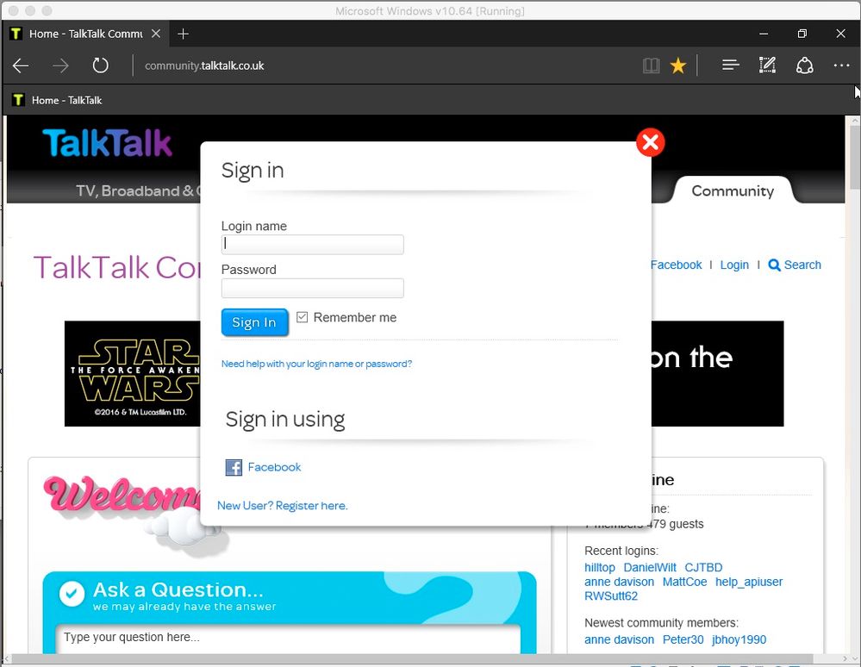Open the TV, Broadband tab
The height and width of the screenshot is (667, 861).
[137, 190]
